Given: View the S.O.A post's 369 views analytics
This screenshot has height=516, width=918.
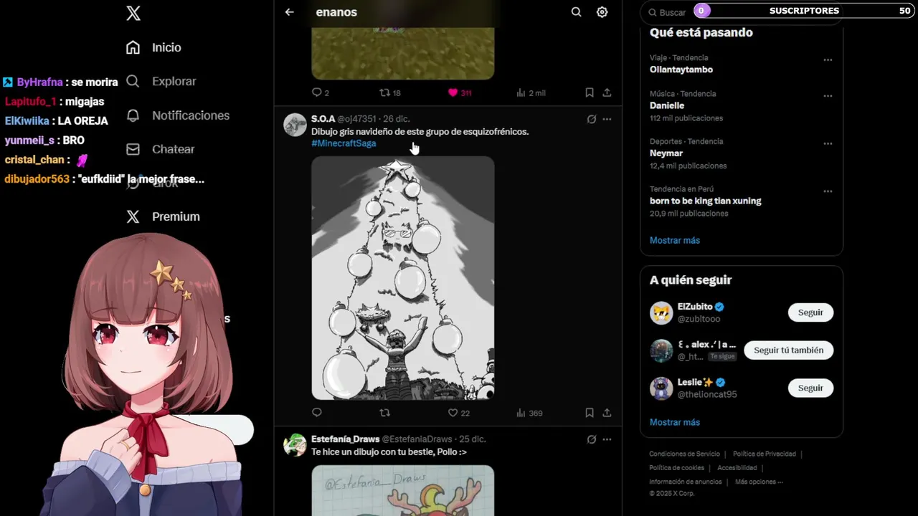Looking at the screenshot, I should coord(529,413).
